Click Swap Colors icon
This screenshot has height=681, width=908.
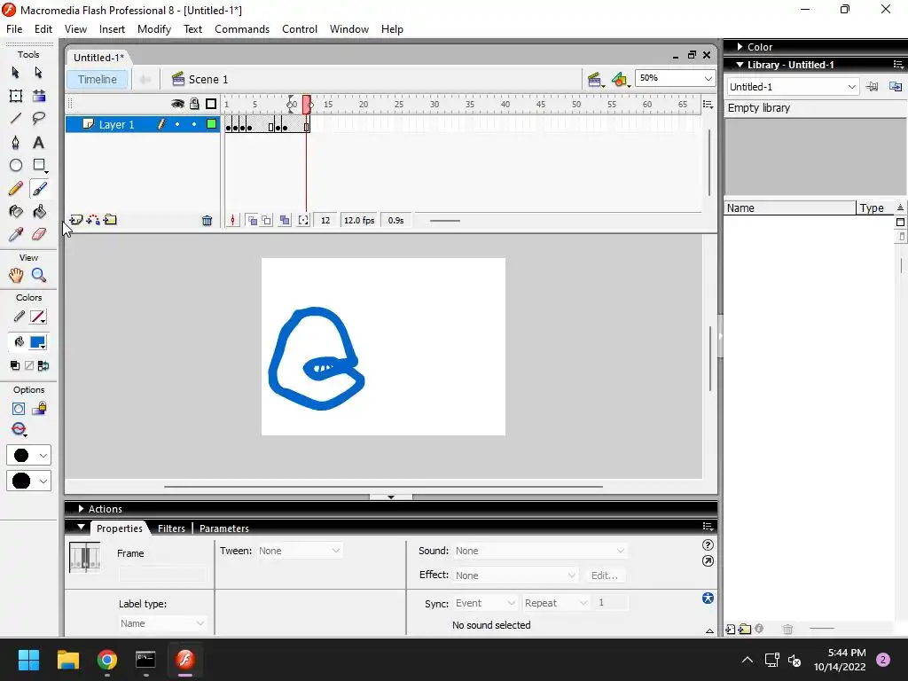43,365
